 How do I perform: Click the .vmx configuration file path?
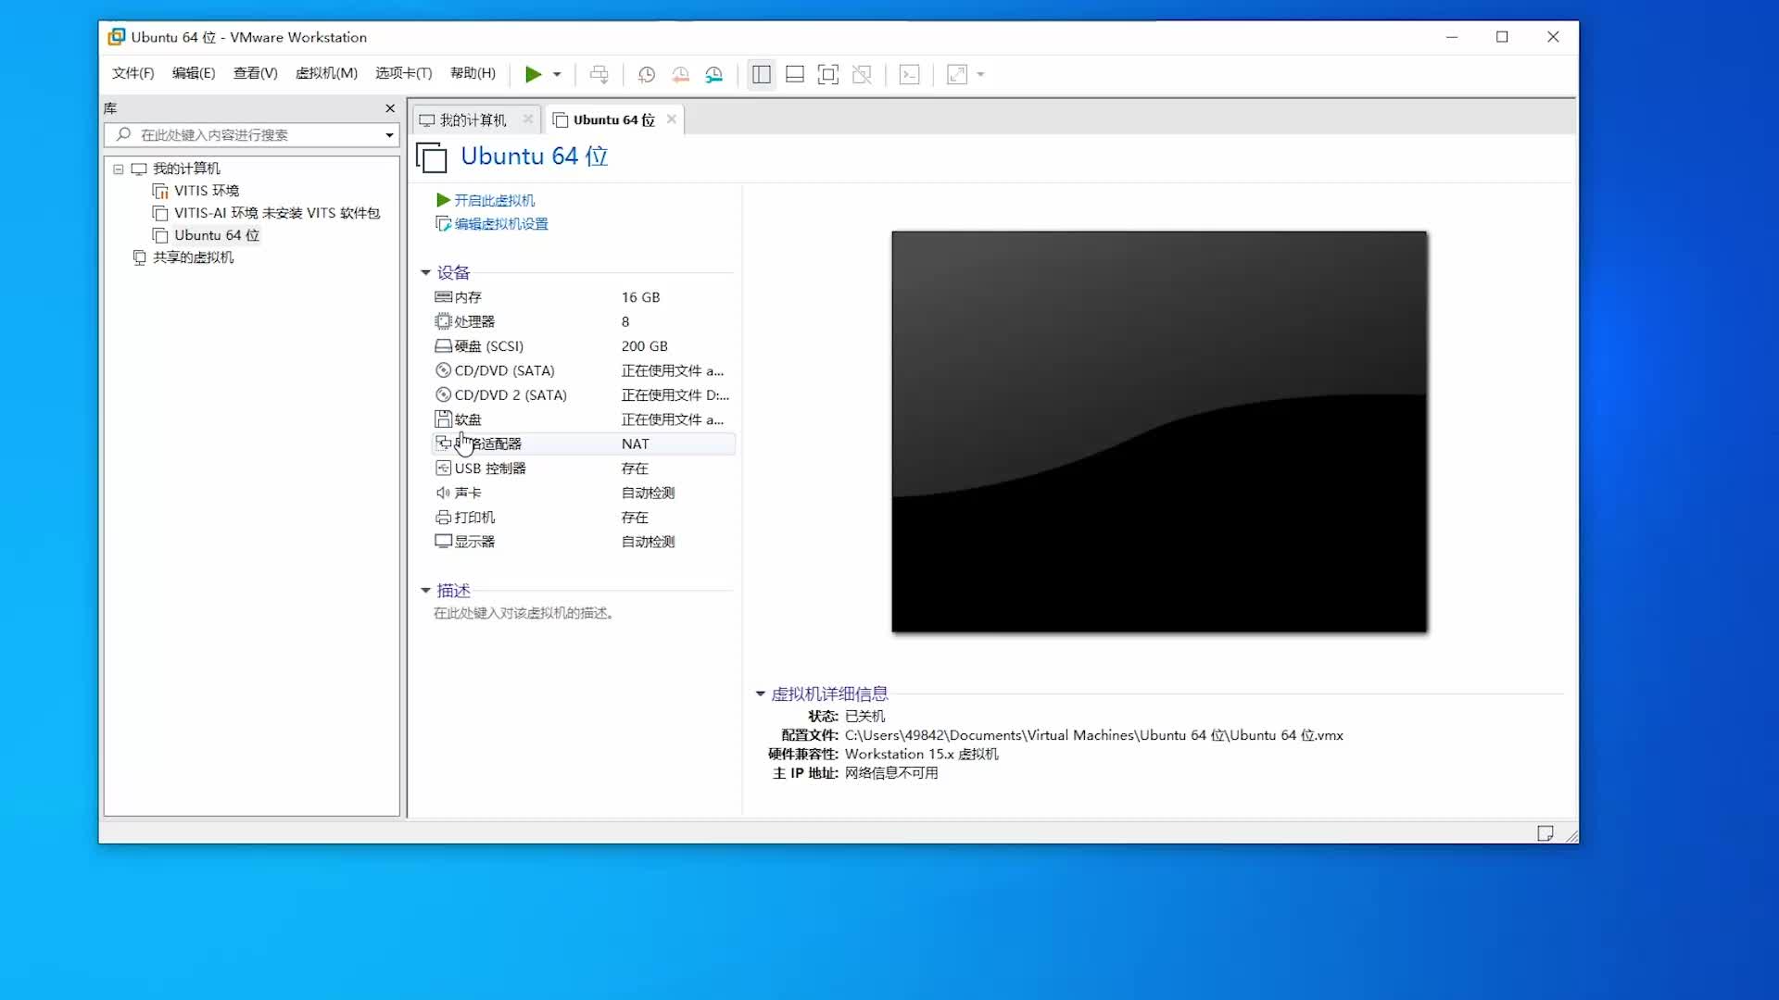click(1094, 735)
